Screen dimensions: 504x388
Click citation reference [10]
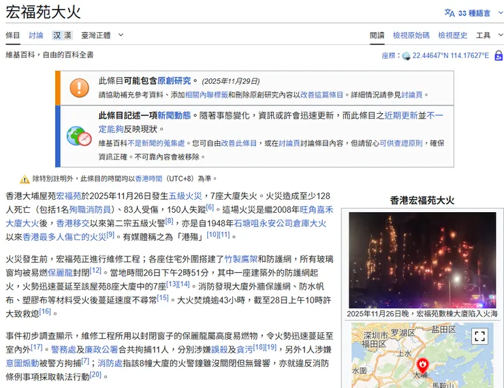212,235
